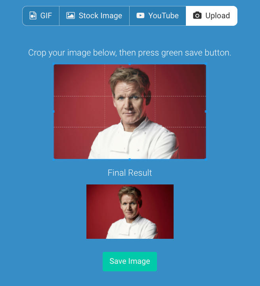Click the top-center crop edge handle
This screenshot has width=260, height=286.
[130, 64]
